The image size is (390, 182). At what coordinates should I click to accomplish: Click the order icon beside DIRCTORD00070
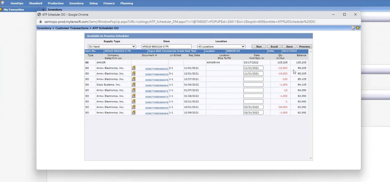[x=134, y=79]
